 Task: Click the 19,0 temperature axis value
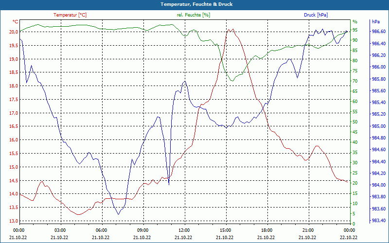coord(14,59)
